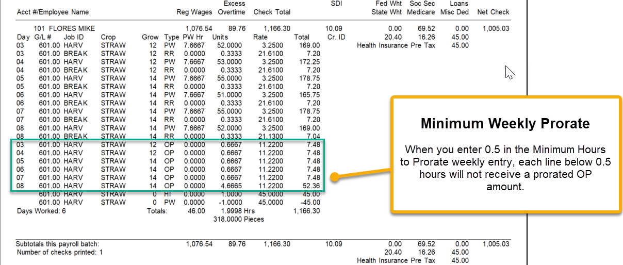Image resolution: width=623 pixels, height=265 pixels.
Task: Click the SDI column header
Action: (x=336, y=4)
